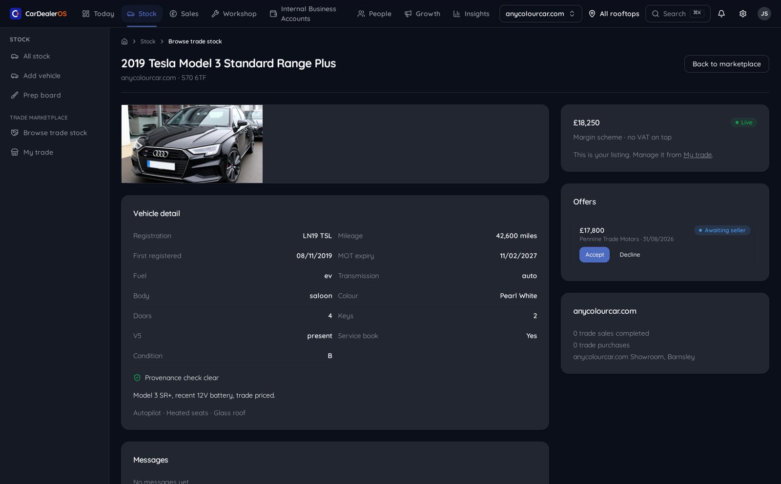
Task: Click the home icon in breadcrumb
Action: 124,41
